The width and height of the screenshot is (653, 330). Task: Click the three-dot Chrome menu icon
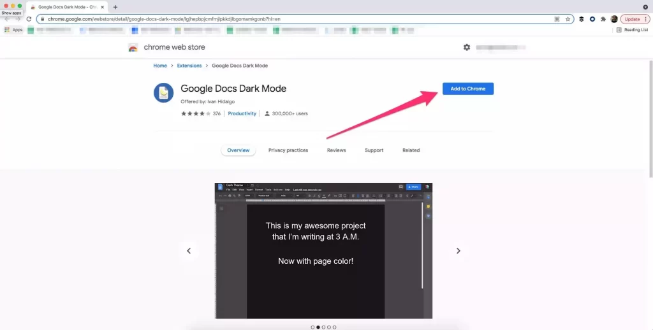[645, 19]
